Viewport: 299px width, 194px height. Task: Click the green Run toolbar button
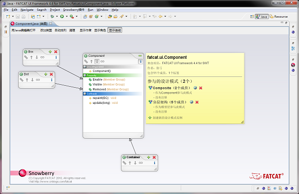[62, 17]
